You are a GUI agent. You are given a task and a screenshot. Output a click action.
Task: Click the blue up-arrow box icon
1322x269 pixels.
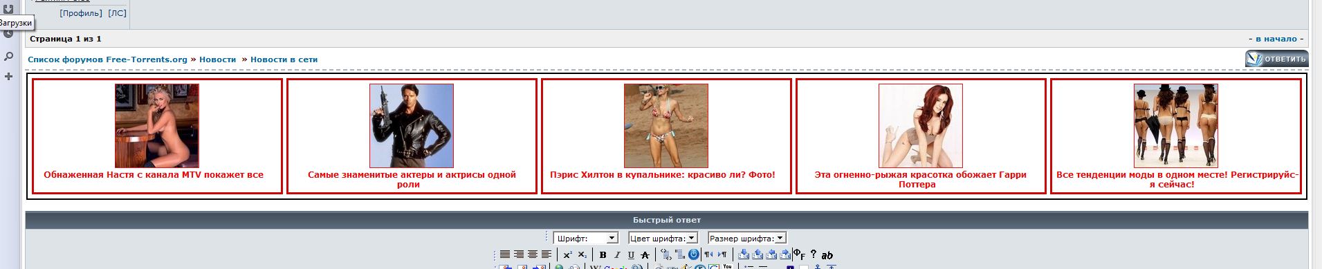click(758, 254)
